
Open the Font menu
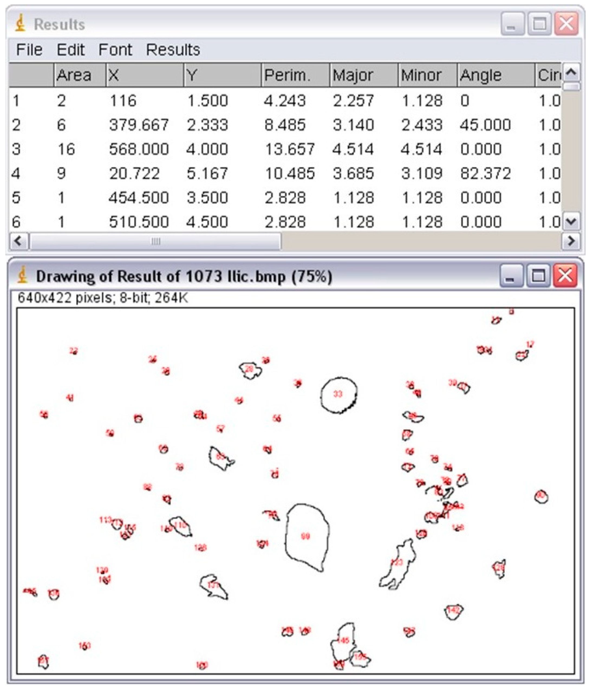pyautogui.click(x=115, y=50)
